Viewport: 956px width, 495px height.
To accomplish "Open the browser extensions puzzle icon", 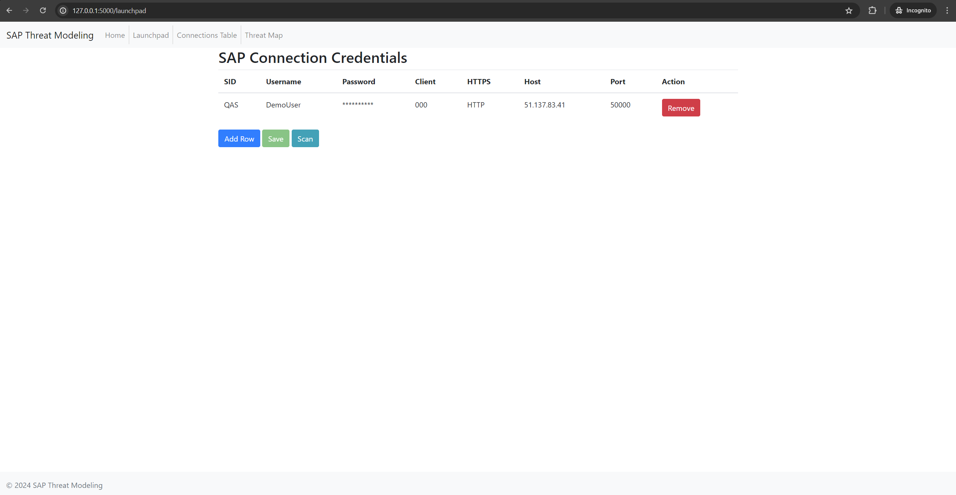I will coord(872,10).
